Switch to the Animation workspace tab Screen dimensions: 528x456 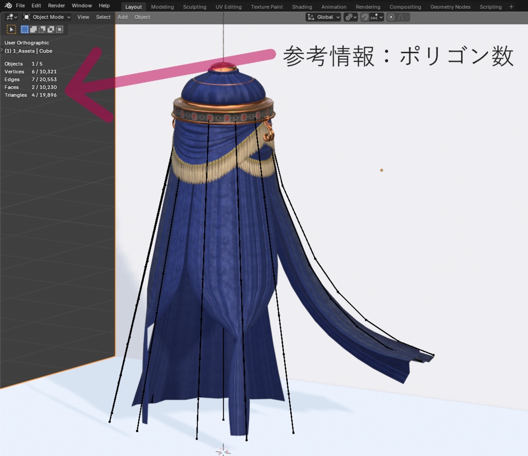coord(334,7)
